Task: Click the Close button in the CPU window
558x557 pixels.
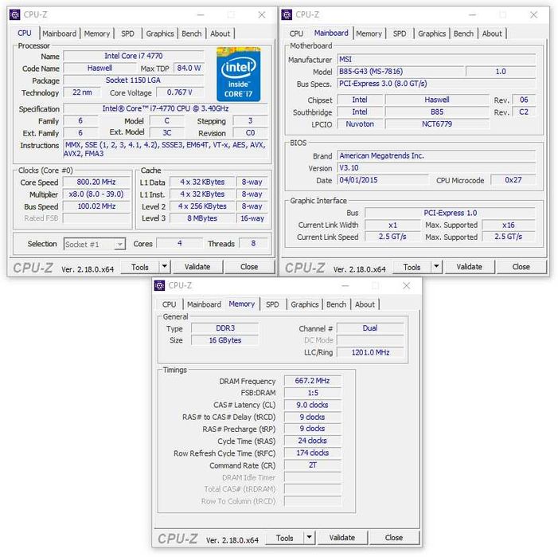Action: point(249,267)
